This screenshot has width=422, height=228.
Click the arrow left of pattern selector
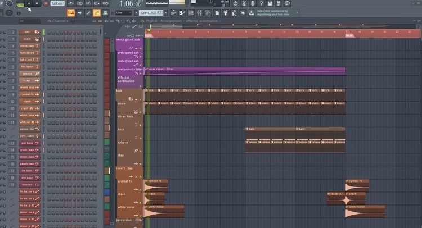coord(136,12)
